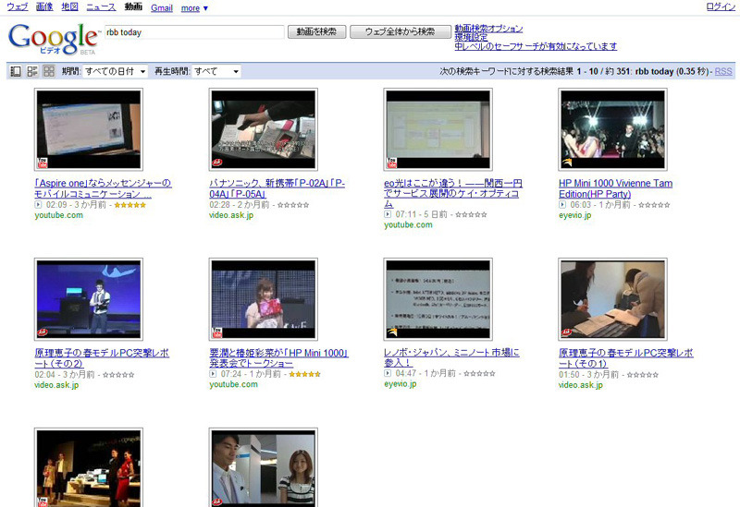
Task: Open Lenovo Japan mini notebook thumbnail
Action: (438, 299)
